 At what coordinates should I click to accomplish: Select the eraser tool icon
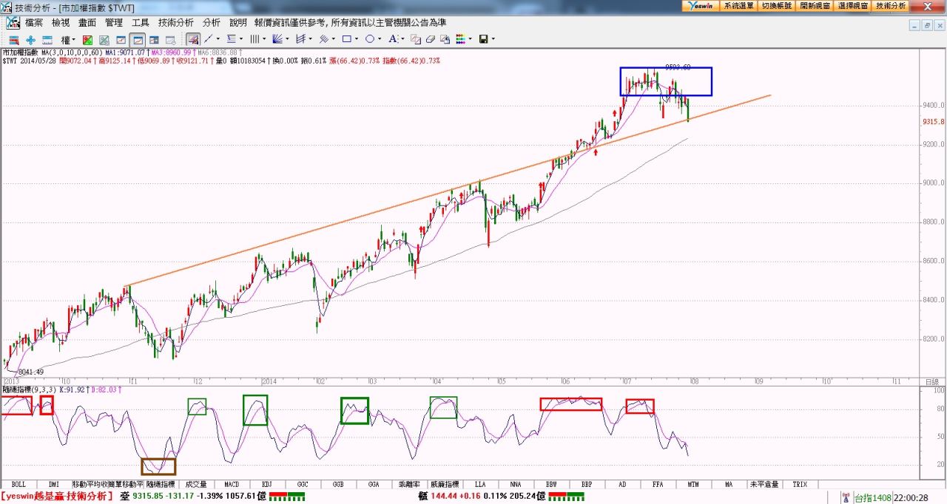click(x=430, y=39)
